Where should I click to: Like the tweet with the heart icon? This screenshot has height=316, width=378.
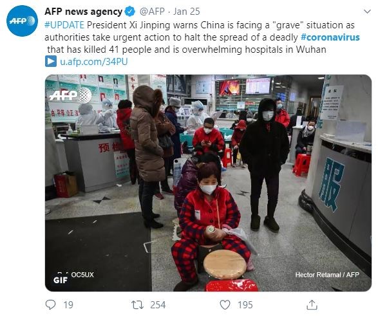click(x=225, y=304)
